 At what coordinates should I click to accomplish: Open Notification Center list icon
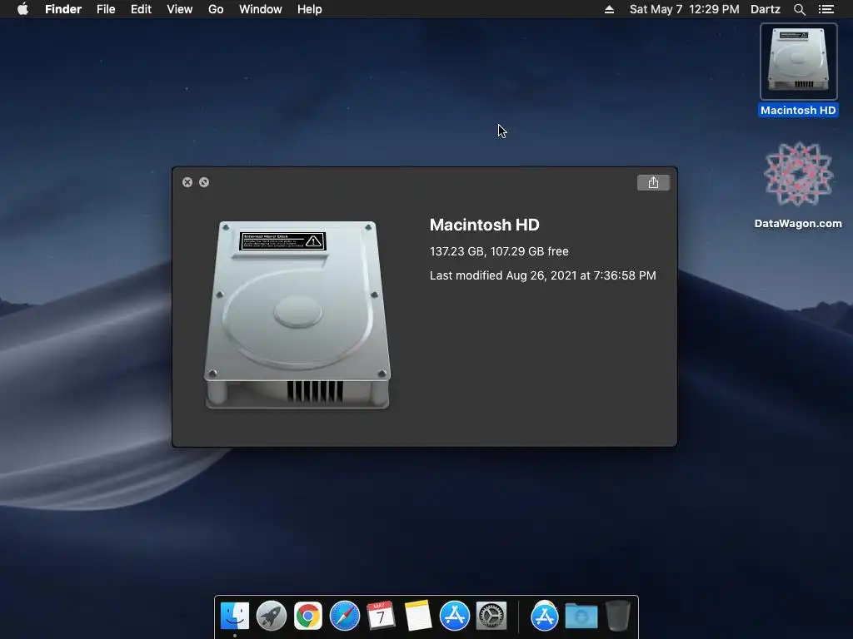tap(826, 9)
